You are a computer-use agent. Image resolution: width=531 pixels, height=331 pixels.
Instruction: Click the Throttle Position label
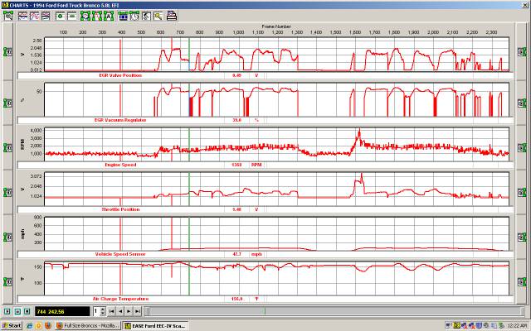pos(120,209)
